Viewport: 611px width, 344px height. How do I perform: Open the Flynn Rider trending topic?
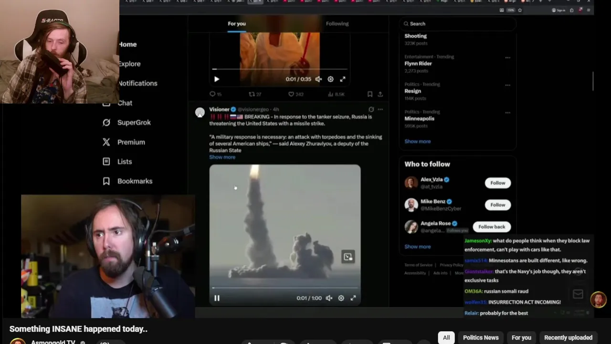tap(418, 64)
